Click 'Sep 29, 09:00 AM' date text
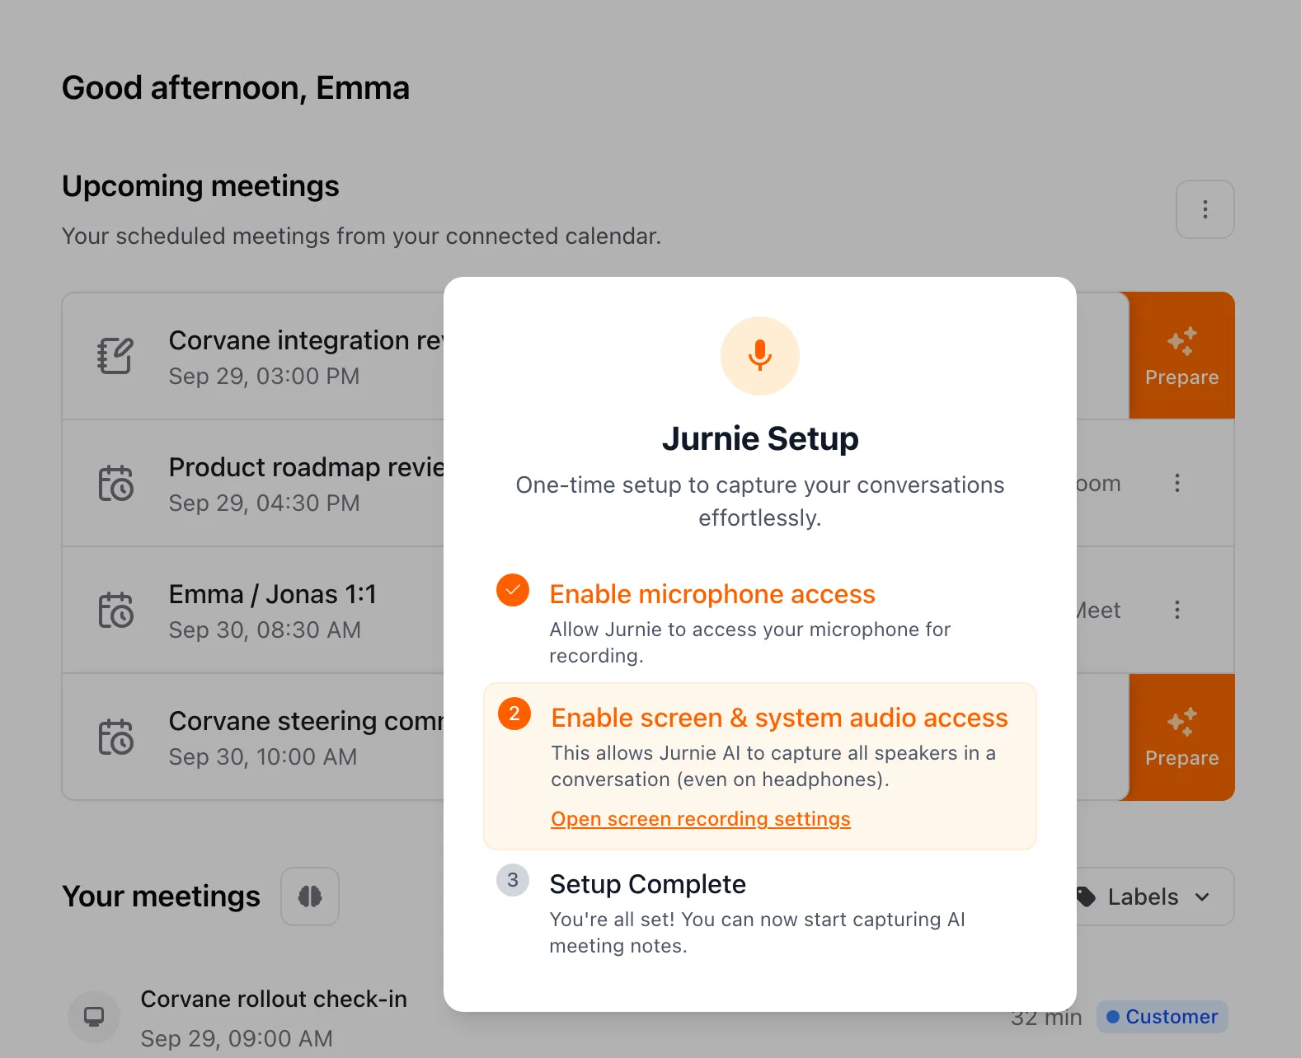 (237, 1038)
